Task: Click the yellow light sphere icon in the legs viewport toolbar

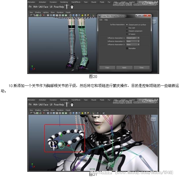Action: 82,15
